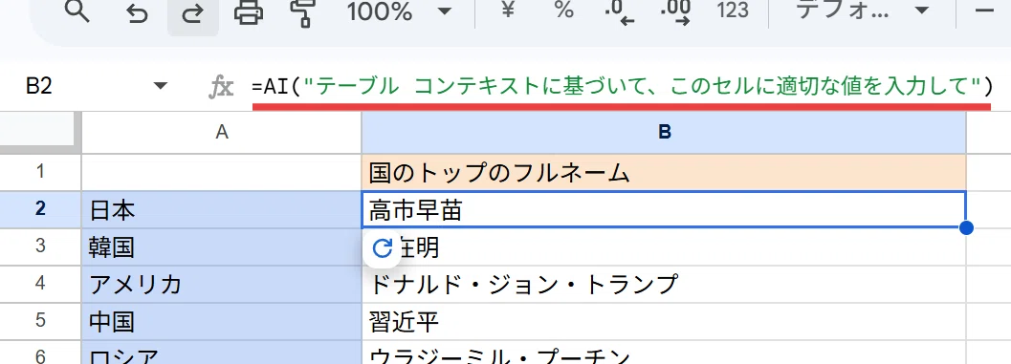Select the cell 'アメリカ'

click(222, 284)
